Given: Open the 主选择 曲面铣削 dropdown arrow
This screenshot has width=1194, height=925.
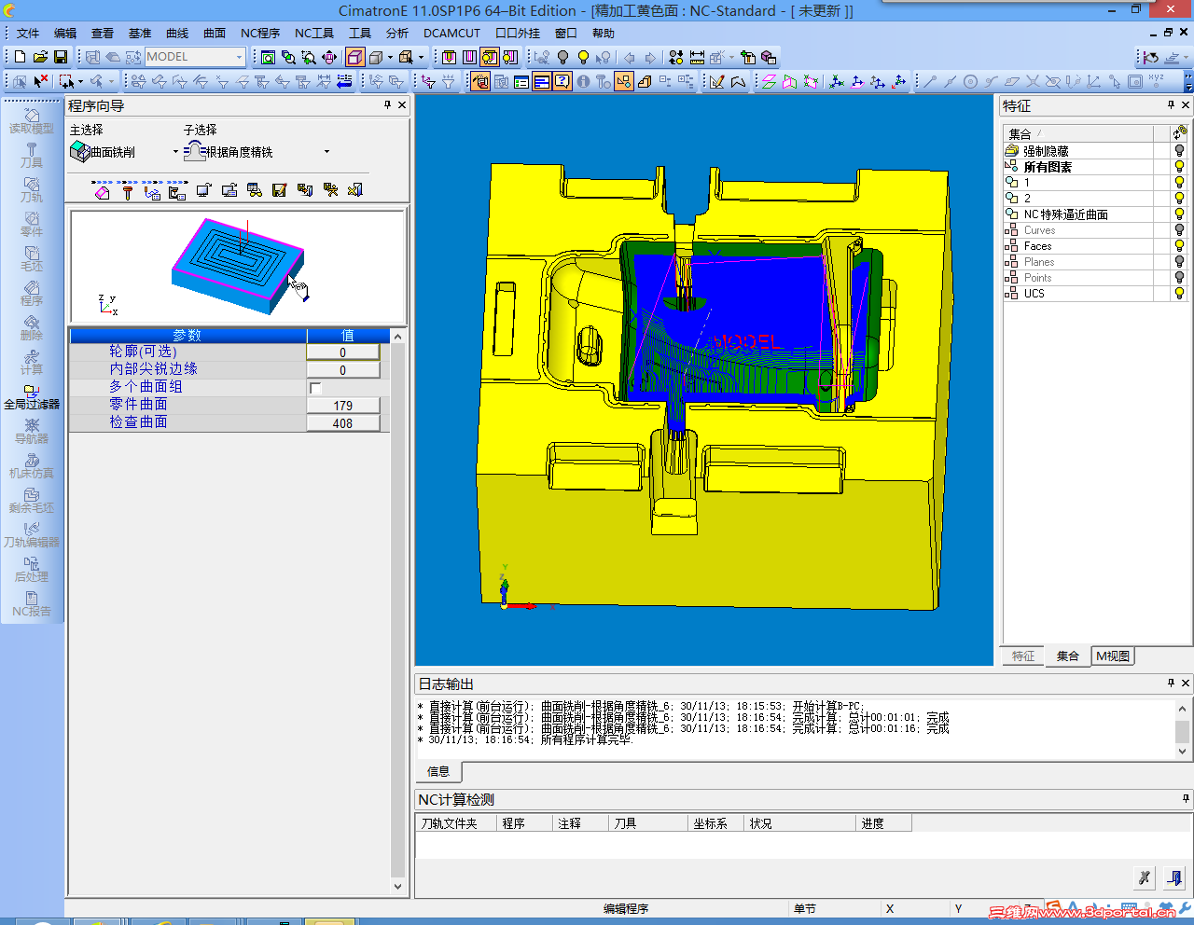Looking at the screenshot, I should pyautogui.click(x=175, y=152).
